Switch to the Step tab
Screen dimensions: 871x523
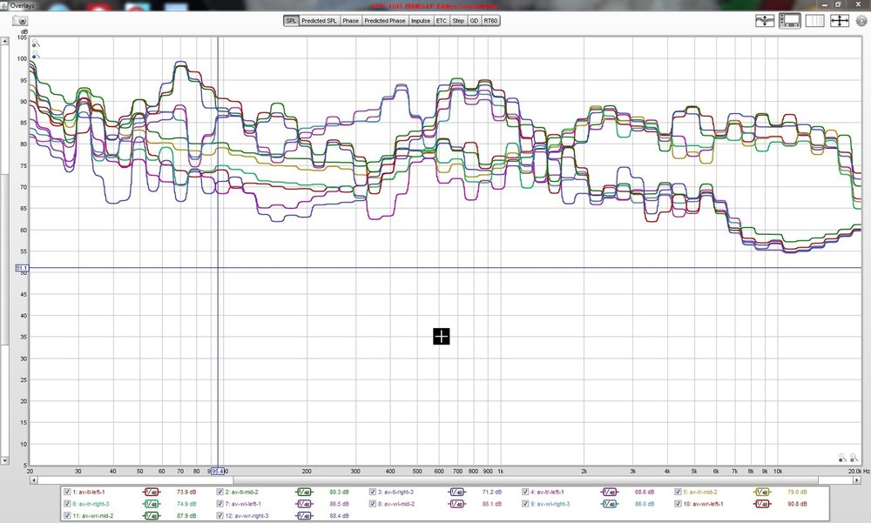pyautogui.click(x=458, y=21)
